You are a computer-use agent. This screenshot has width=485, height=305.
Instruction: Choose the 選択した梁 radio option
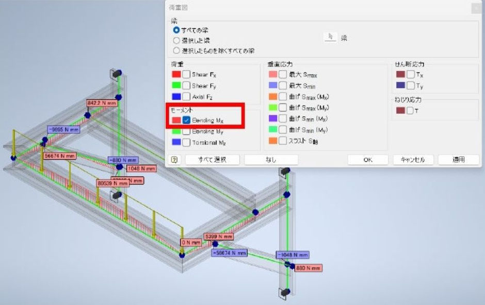(176, 40)
